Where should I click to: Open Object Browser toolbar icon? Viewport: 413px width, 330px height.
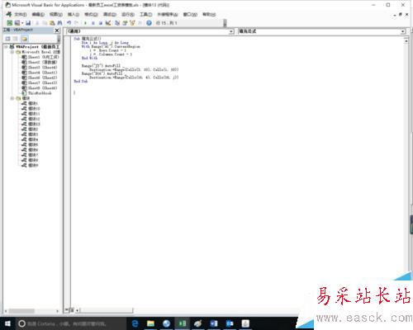pos(132,23)
